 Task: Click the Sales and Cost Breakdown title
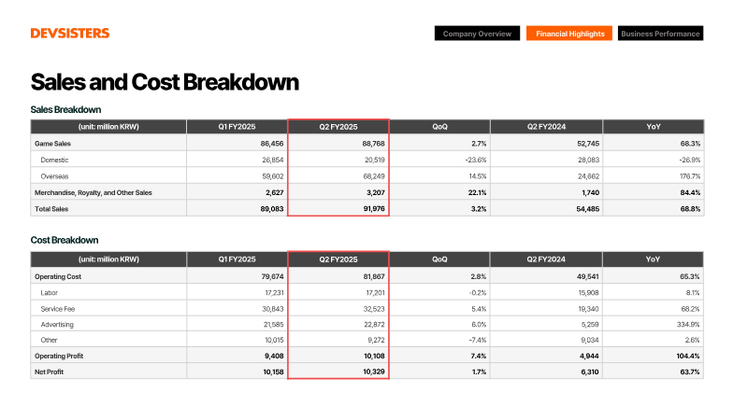(x=165, y=82)
